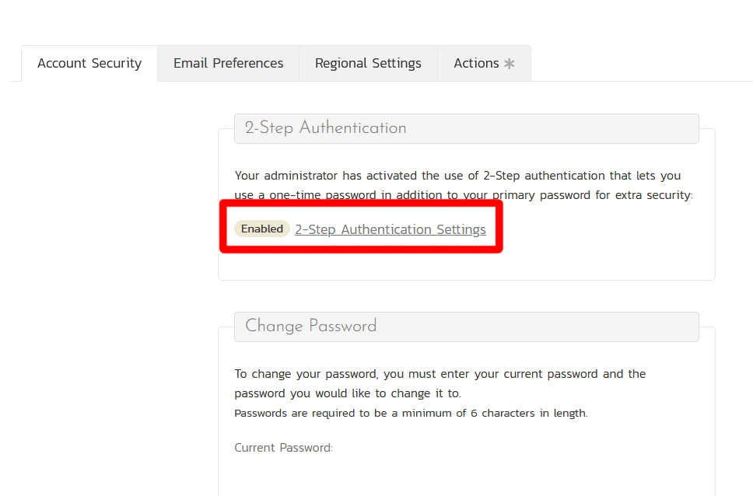The height and width of the screenshot is (496, 753).
Task: Click the 'Actions' text label in the tabs
Action: click(x=476, y=64)
